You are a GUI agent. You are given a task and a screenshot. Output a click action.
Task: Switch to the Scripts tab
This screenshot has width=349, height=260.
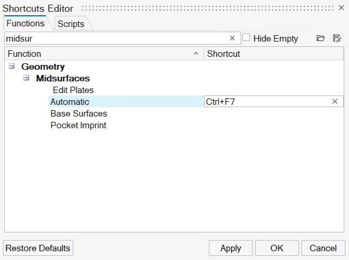[x=71, y=24]
